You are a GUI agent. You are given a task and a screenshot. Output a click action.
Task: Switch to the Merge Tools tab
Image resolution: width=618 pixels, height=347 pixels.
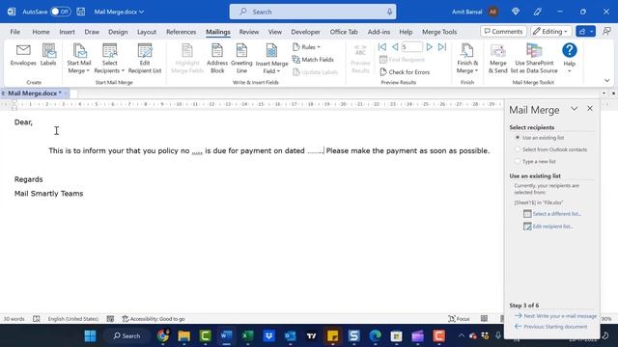click(x=439, y=32)
